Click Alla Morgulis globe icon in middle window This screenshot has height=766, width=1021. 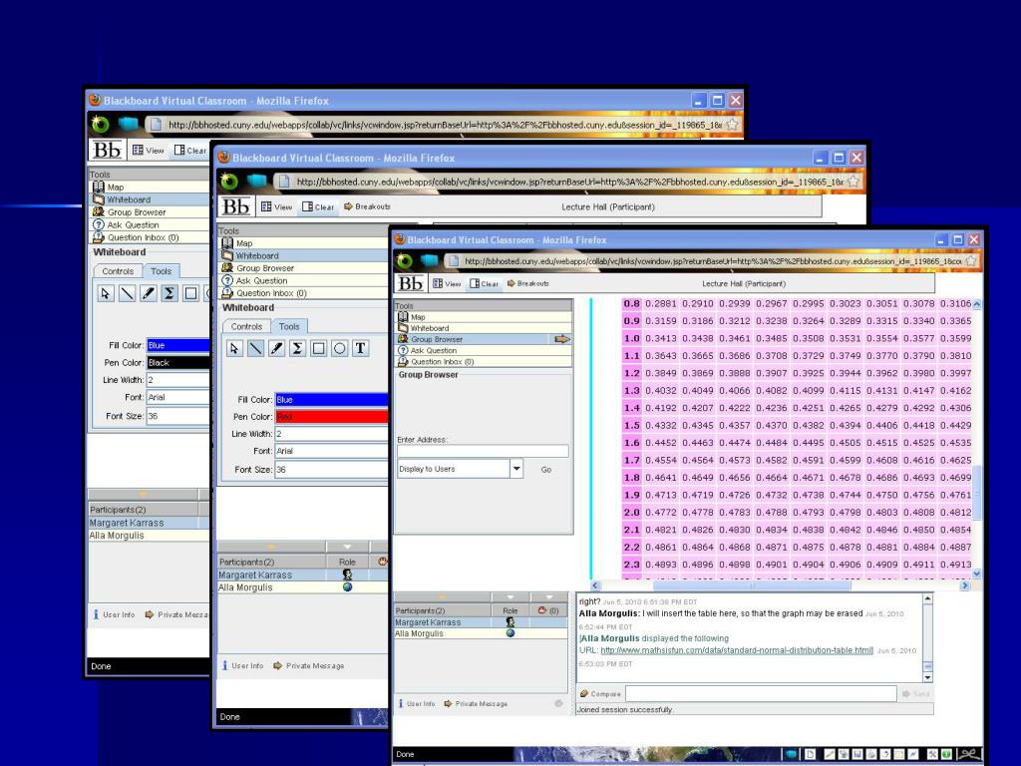click(x=347, y=586)
